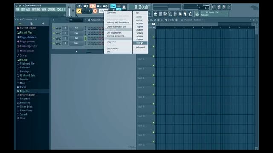This screenshot has height=153, width=273.
Task: Click the Snare channel name button
Action: click(x=76, y=43)
